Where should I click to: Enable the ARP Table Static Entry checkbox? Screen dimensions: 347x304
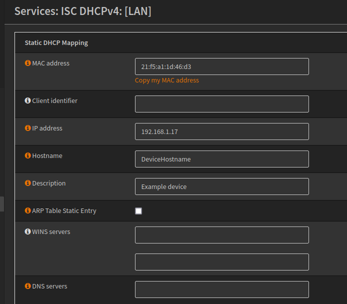138,211
